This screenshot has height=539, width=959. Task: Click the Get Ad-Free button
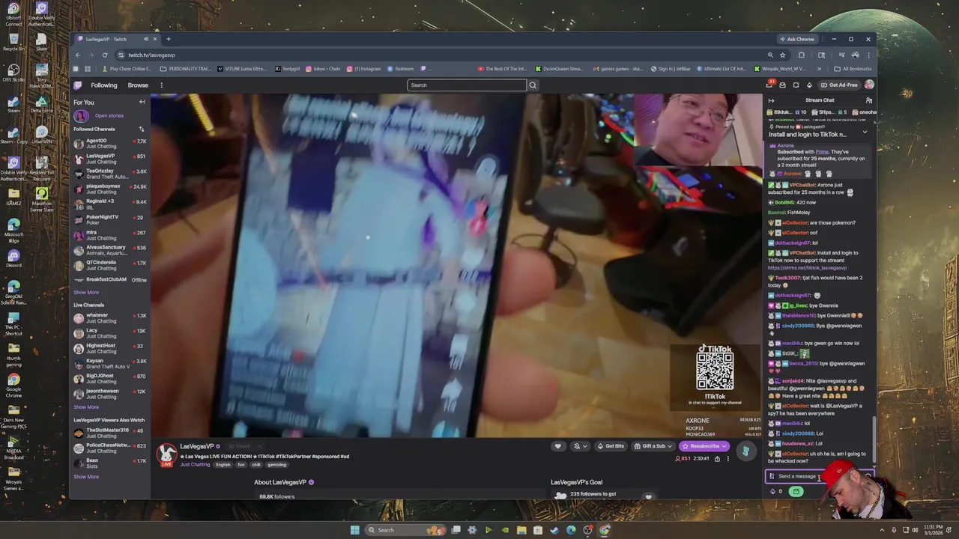[839, 85]
